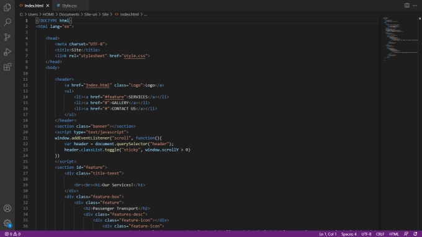The image size is (422, 237).
Task: Click the Logo anchor text on line 12
Action: [x=150, y=85]
